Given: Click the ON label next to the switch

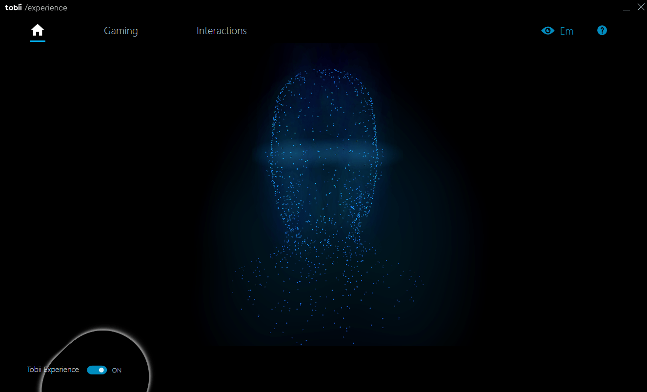Looking at the screenshot, I should (117, 370).
